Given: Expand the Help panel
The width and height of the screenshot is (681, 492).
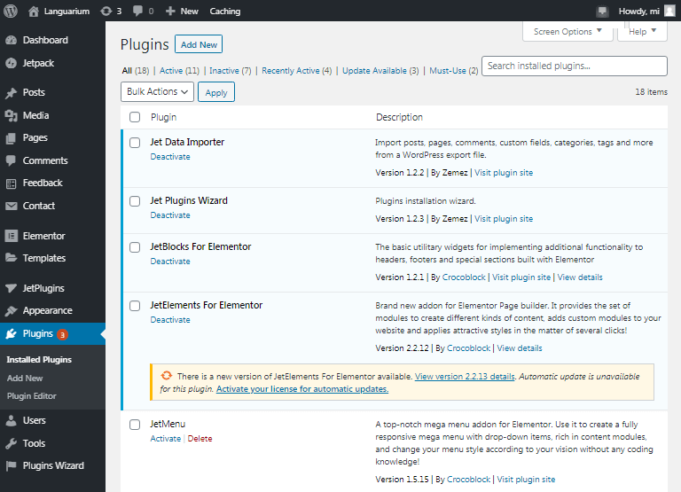Looking at the screenshot, I should click(x=642, y=31).
